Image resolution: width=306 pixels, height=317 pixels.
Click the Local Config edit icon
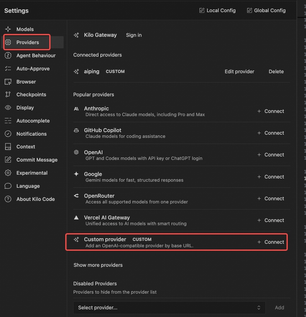pyautogui.click(x=202, y=10)
